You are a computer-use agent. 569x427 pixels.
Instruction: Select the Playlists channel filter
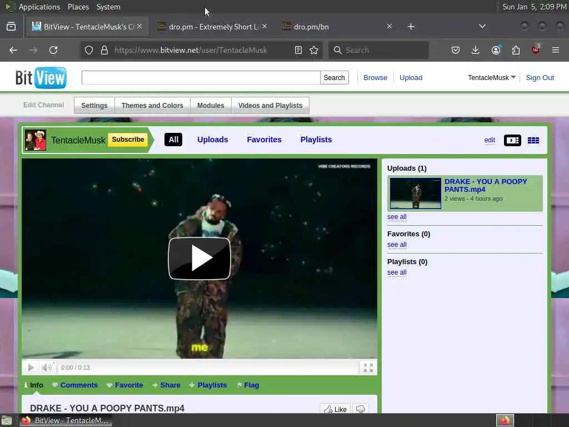(x=316, y=140)
